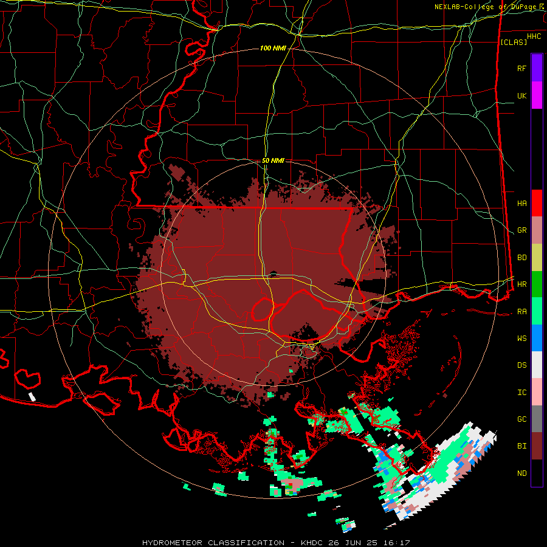The width and height of the screenshot is (547, 547).
Task: Click the KHDC radar station identifier
Action: (312, 543)
